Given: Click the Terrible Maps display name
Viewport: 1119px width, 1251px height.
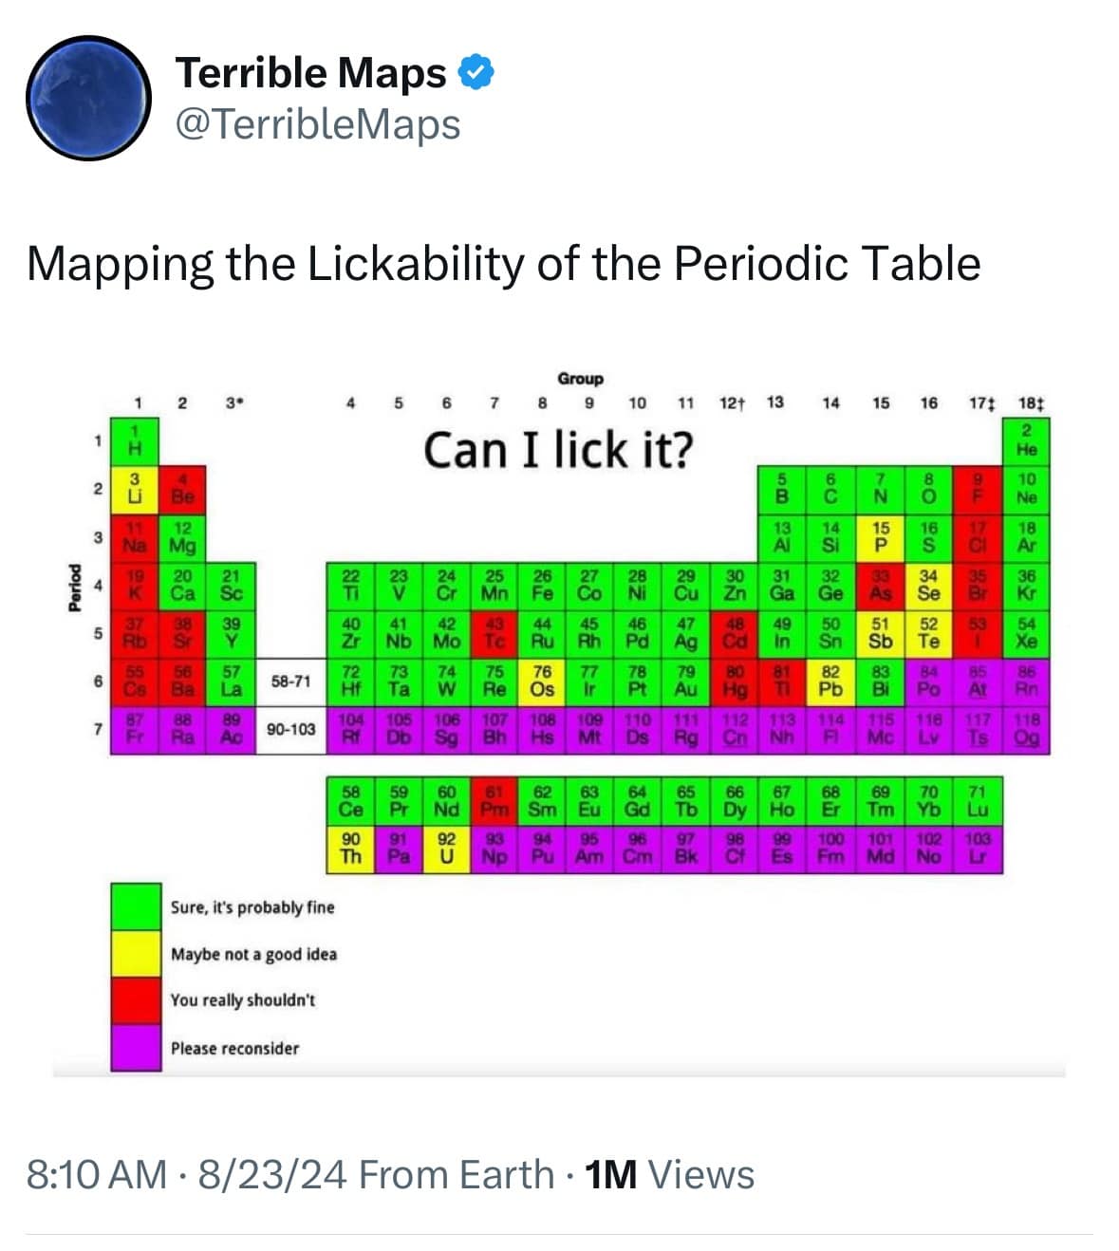Looking at the screenshot, I should (310, 72).
